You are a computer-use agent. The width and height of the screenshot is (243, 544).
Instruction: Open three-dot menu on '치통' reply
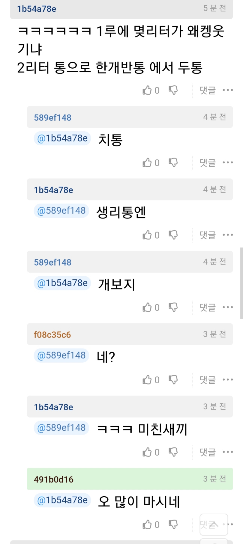coord(228,163)
